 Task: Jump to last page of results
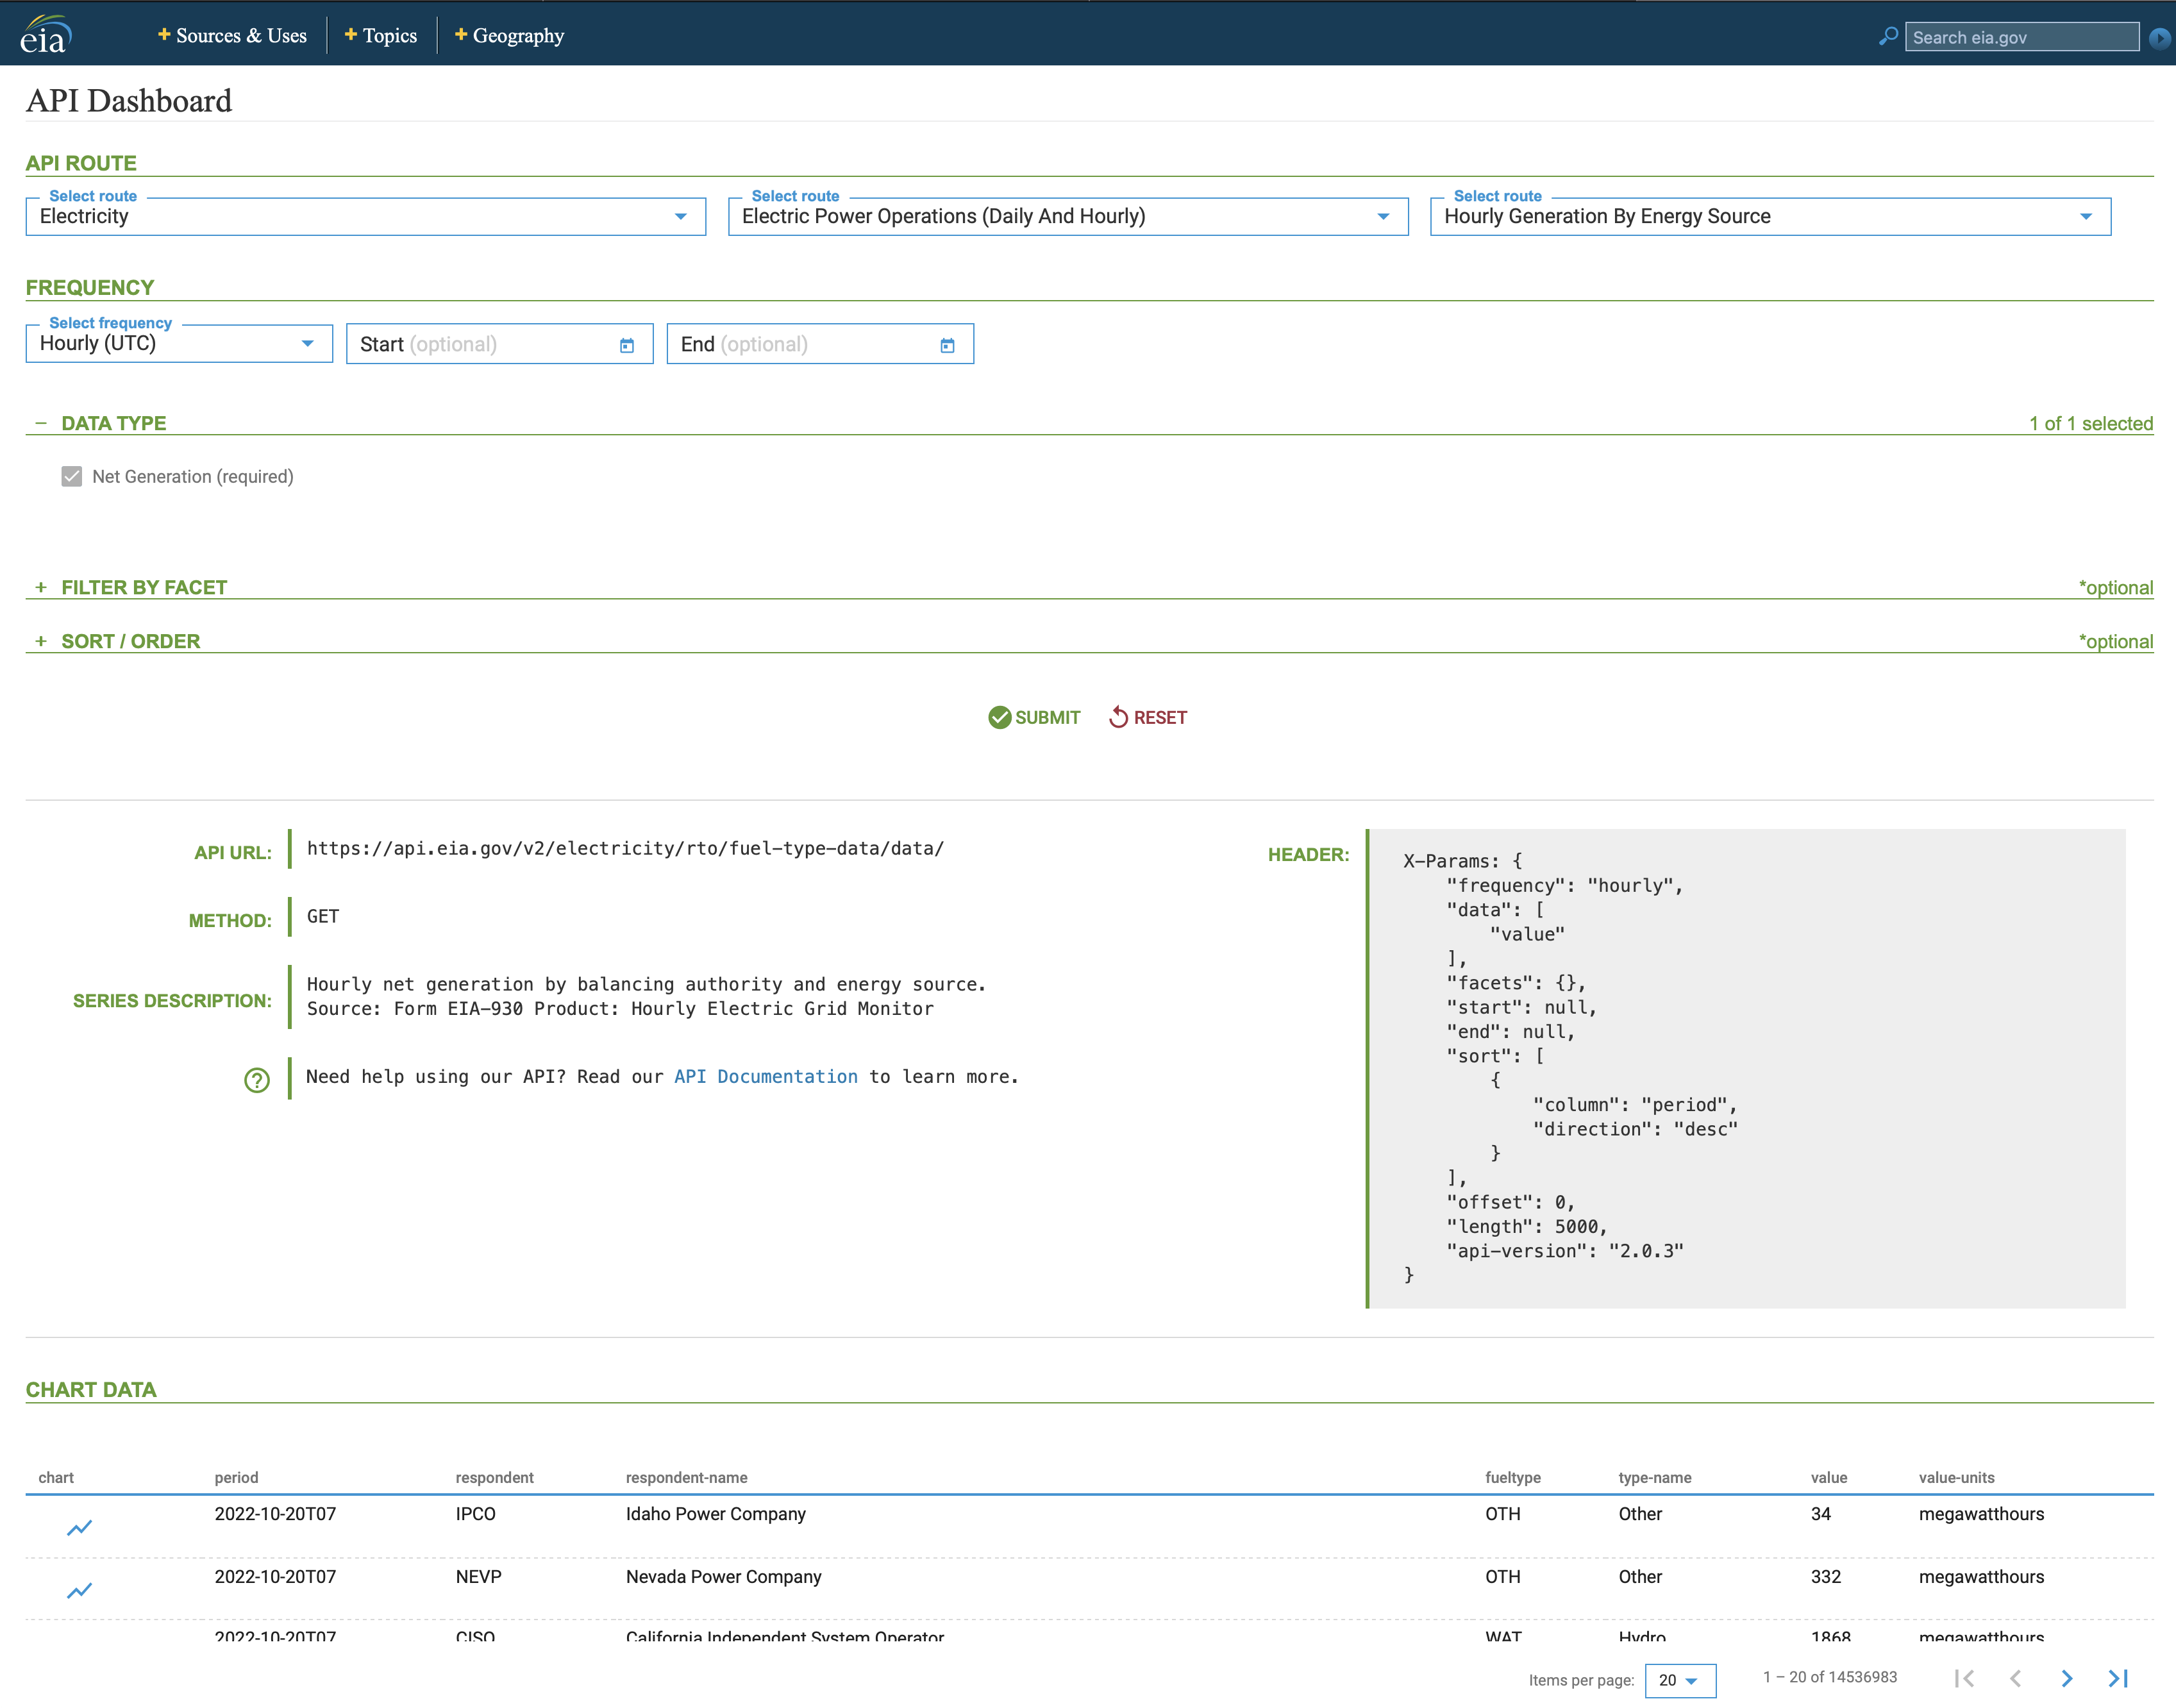tap(2118, 1678)
